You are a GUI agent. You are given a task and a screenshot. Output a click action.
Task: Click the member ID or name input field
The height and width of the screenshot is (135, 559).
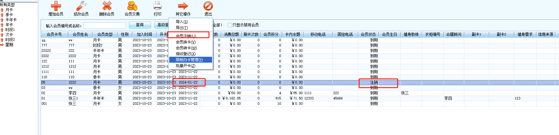click(x=104, y=26)
